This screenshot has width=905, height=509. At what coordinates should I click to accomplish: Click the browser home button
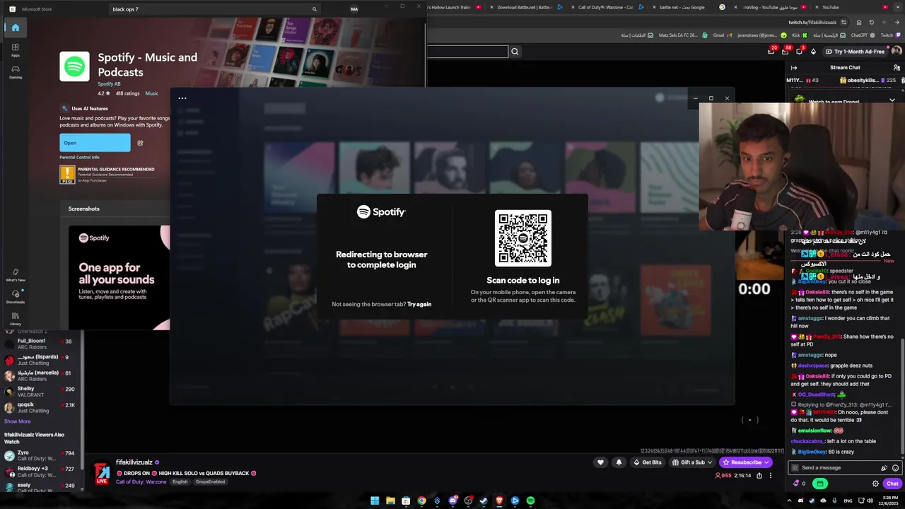(859, 22)
